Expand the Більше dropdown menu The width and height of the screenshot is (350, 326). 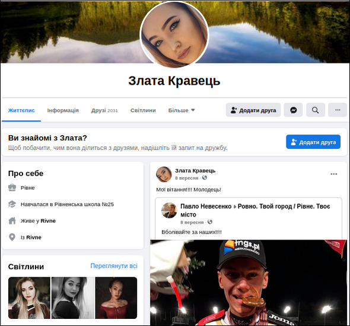pos(182,110)
